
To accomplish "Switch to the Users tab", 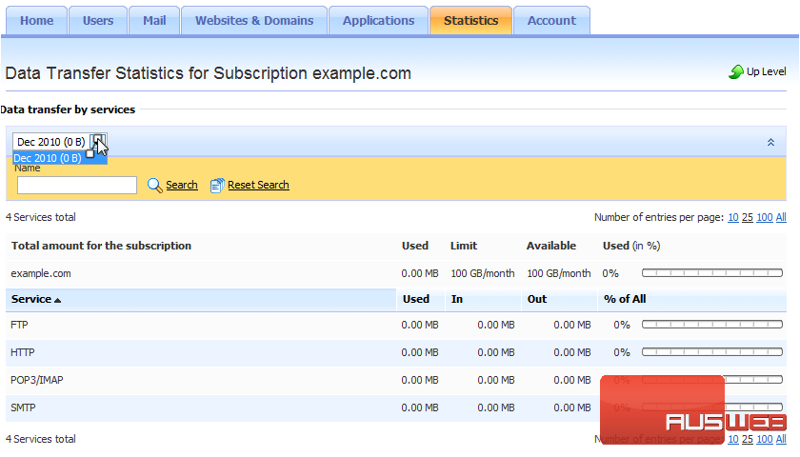I will (97, 20).
